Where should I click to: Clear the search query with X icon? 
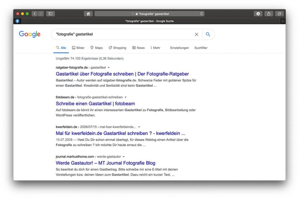click(197, 35)
